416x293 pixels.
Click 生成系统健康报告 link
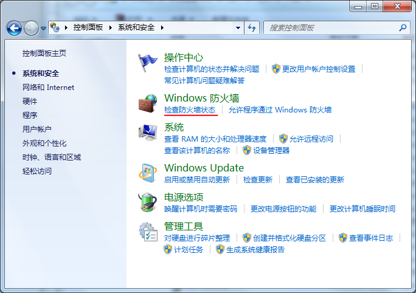coord(255,249)
